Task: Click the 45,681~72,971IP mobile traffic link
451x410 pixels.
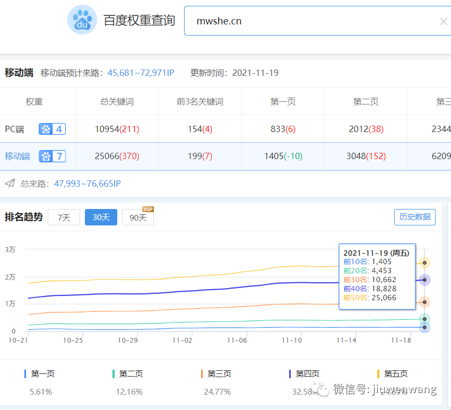Action: 141,73
